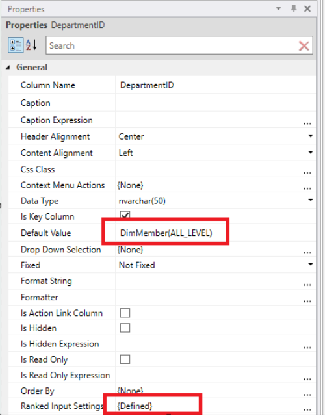This screenshot has height=416, width=325.
Task: Open the Header Alignment dropdown
Action: point(311,136)
